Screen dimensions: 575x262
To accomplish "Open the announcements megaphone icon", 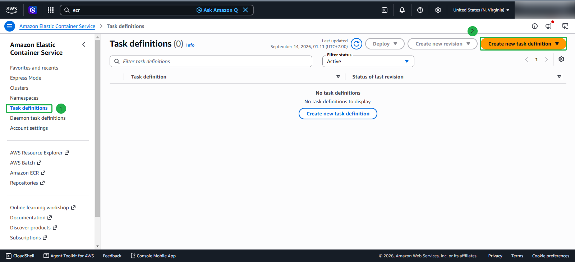I will click(x=549, y=26).
